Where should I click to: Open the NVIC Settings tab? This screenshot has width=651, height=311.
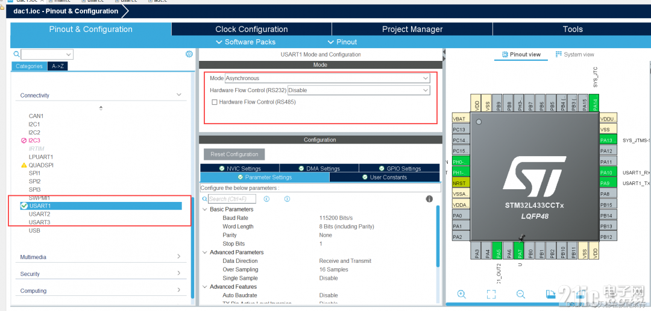pyautogui.click(x=239, y=168)
